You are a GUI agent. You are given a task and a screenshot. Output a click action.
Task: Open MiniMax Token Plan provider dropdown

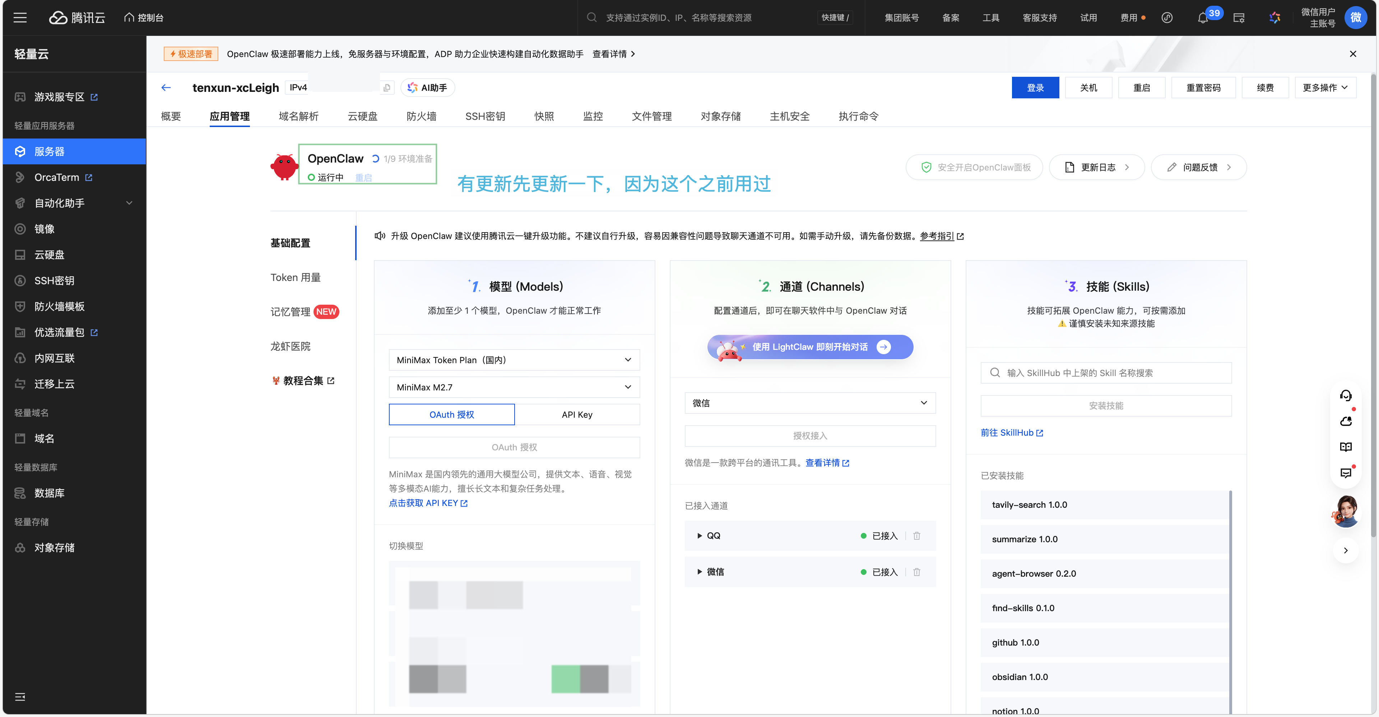pos(514,360)
